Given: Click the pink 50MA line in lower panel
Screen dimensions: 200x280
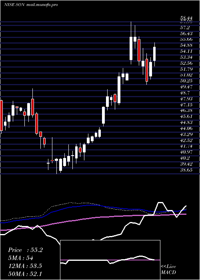Looking at the screenshot, I should pos(93,218).
